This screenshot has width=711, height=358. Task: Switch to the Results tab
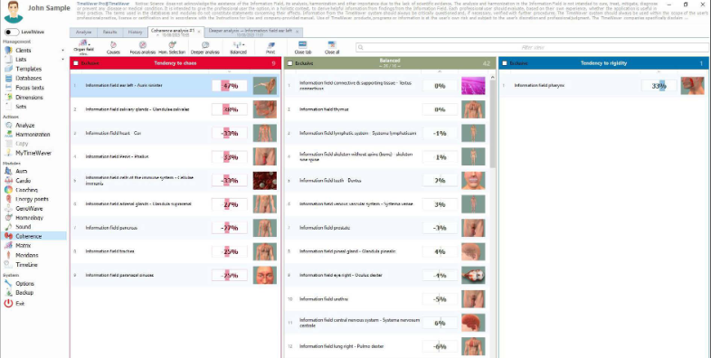109,33
